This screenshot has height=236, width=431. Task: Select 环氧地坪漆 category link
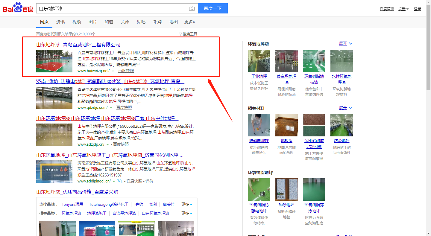click(72, 214)
